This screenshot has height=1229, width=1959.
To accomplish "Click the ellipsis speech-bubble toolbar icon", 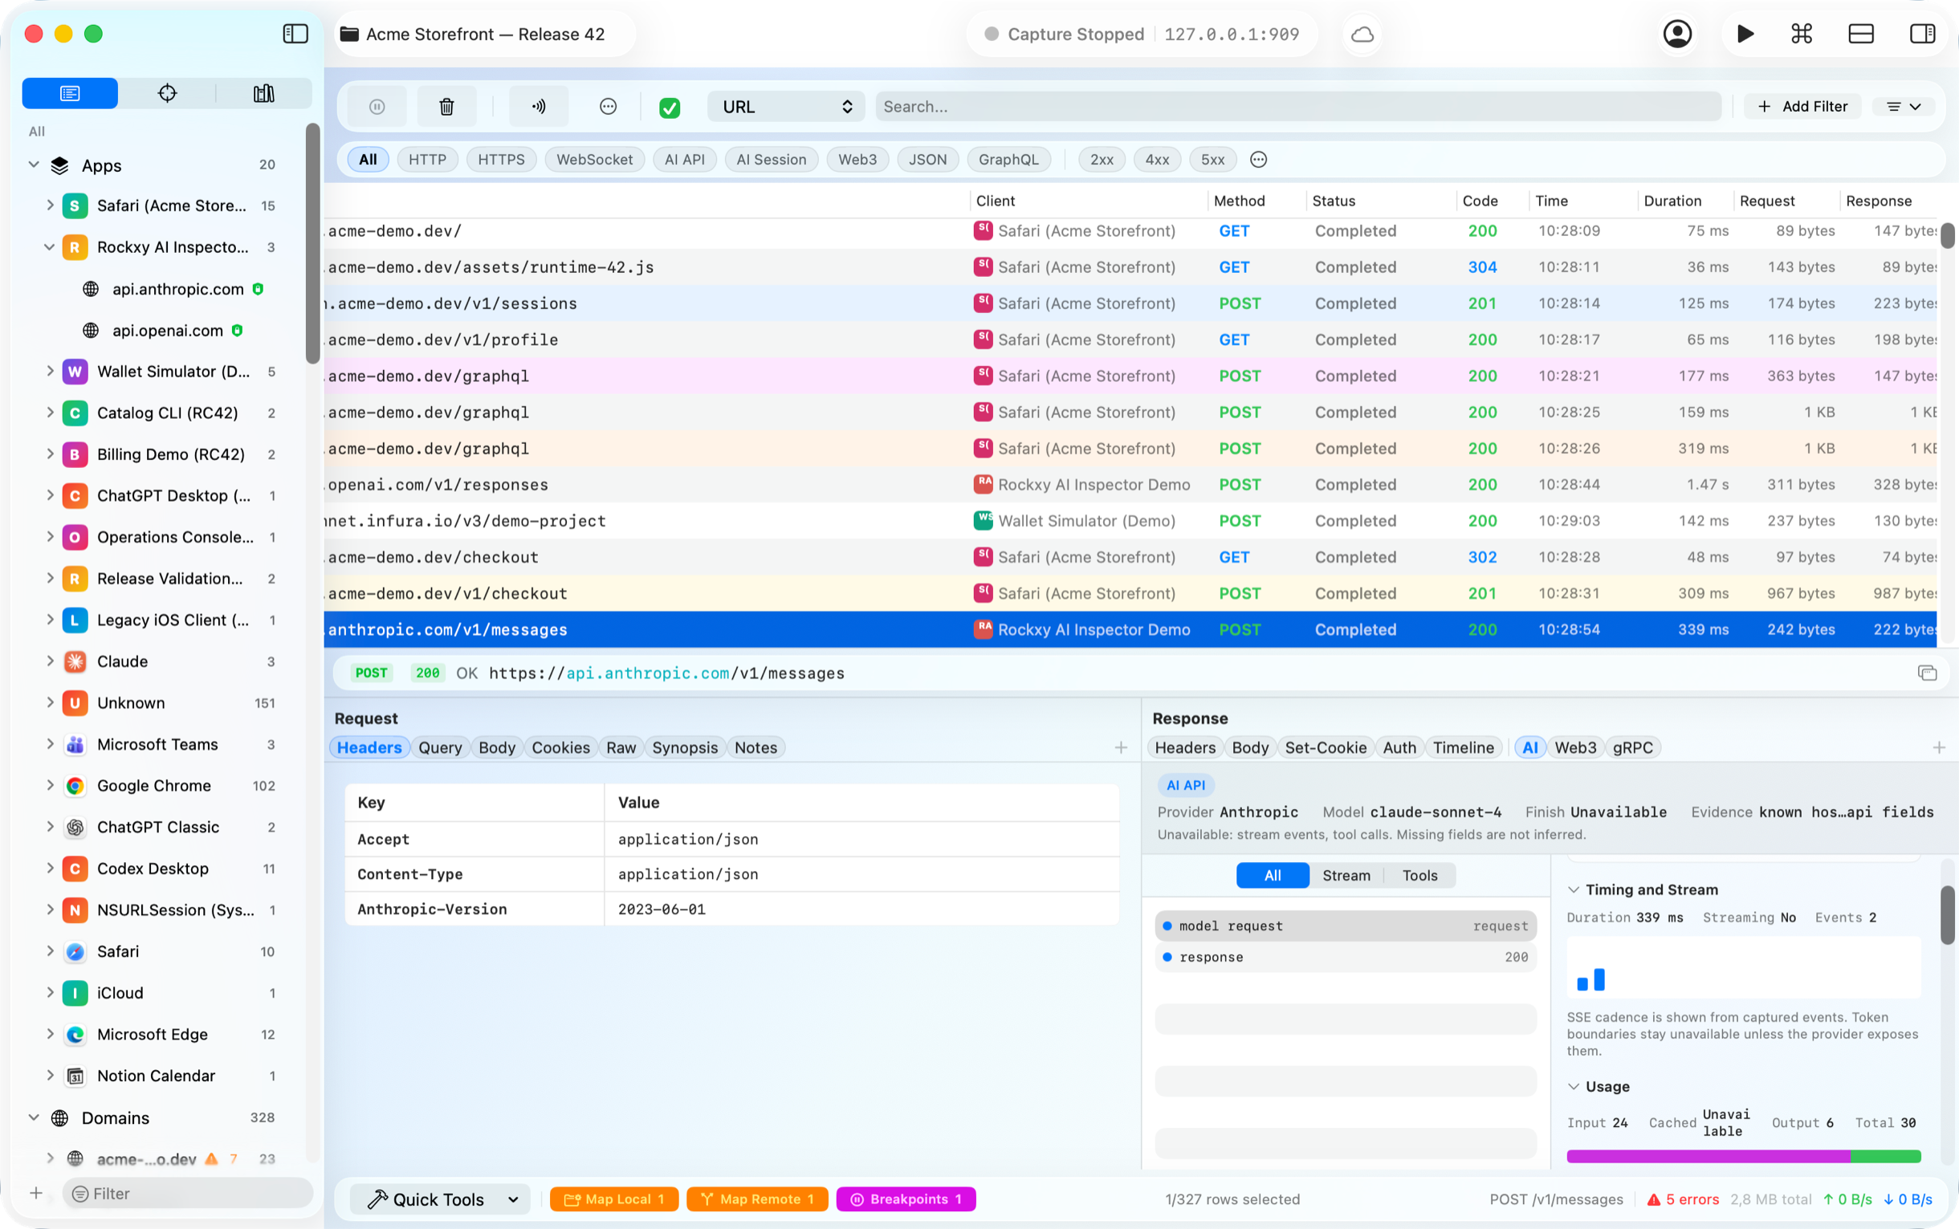I will point(608,107).
